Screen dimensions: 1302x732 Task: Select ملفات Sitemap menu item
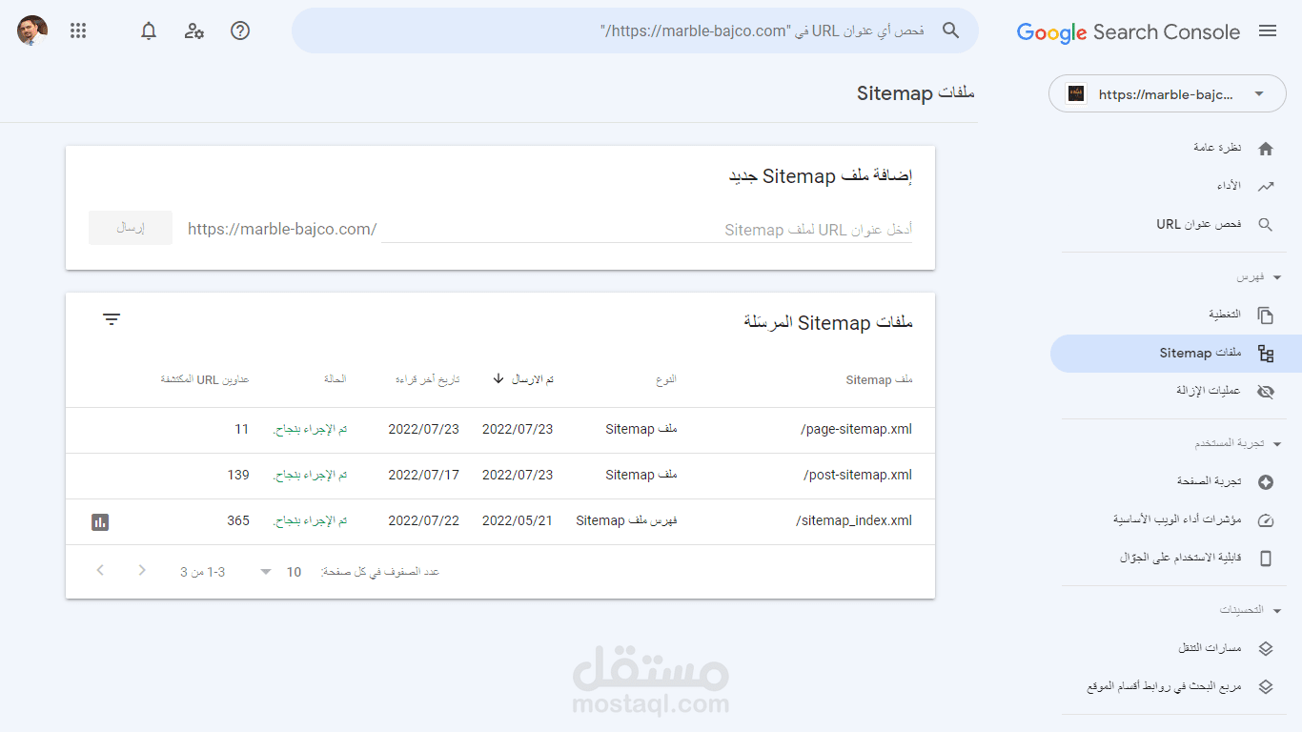tap(1176, 354)
